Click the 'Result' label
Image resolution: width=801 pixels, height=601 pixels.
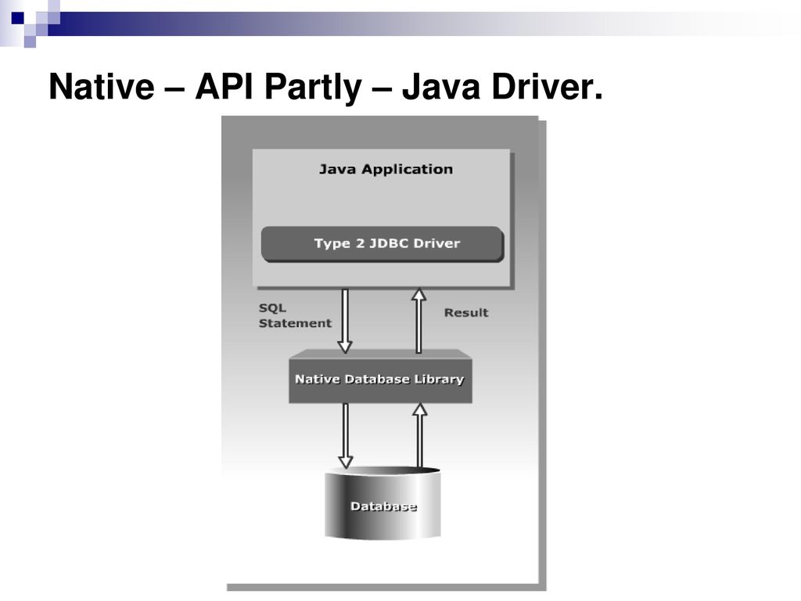click(x=466, y=312)
